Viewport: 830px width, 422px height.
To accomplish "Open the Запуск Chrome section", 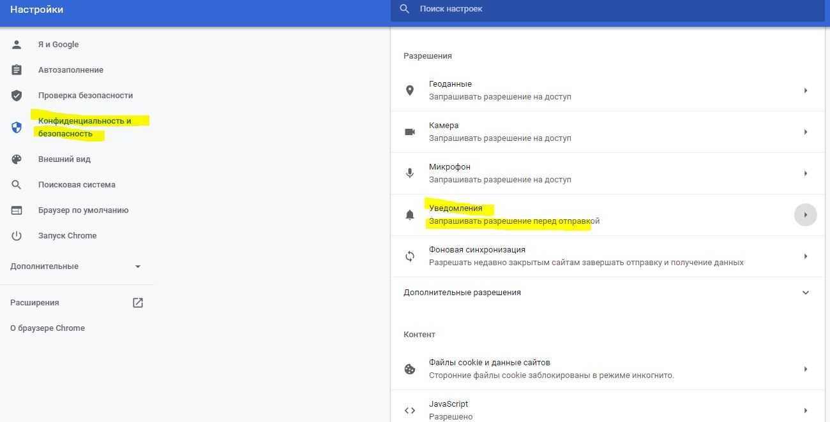I will 68,236.
